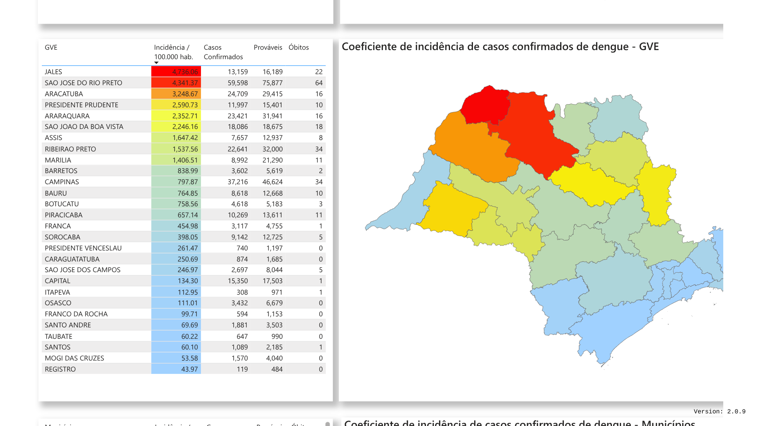Viewport: 758px width, 426px height.
Task: Click ARACATUBA orange incidence cell 3,248.67
Action: coord(176,94)
